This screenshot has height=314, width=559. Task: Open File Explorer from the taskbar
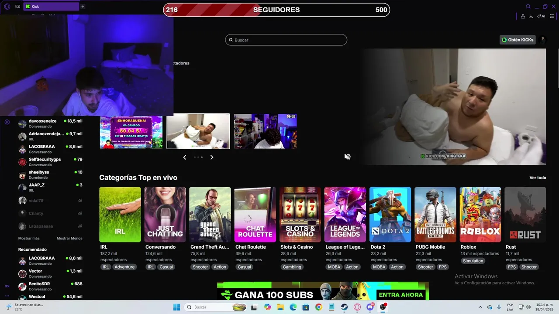[280, 307]
